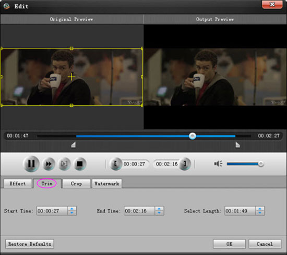This screenshot has width=287, height=255.
Task: Open the Crop tab
Action: click(76, 184)
